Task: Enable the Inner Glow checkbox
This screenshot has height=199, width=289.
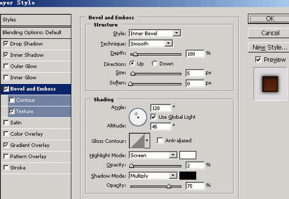Action: pos(6,77)
